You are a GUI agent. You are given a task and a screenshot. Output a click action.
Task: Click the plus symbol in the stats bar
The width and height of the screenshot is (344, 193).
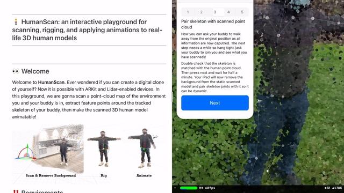click(x=175, y=188)
